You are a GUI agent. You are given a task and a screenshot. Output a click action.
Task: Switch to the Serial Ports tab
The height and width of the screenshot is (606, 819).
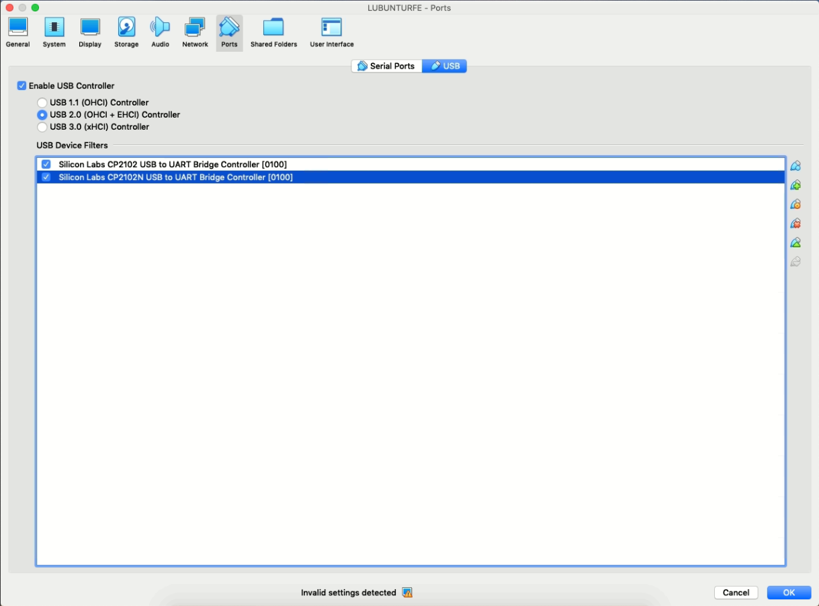click(386, 66)
